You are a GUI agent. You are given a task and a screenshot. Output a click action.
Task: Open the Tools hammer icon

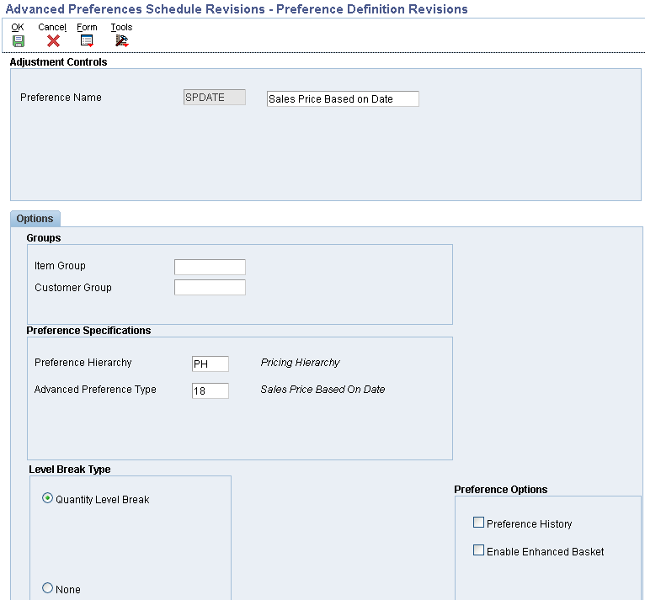point(122,41)
